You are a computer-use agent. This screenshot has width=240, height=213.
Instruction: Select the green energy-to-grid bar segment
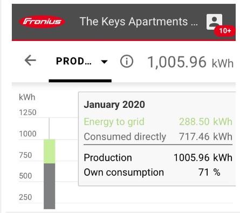pos(50,152)
